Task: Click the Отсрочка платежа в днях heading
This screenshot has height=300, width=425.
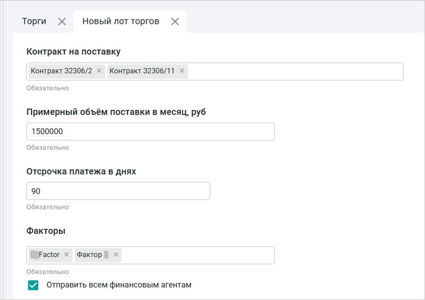Action: pyautogui.click(x=81, y=171)
